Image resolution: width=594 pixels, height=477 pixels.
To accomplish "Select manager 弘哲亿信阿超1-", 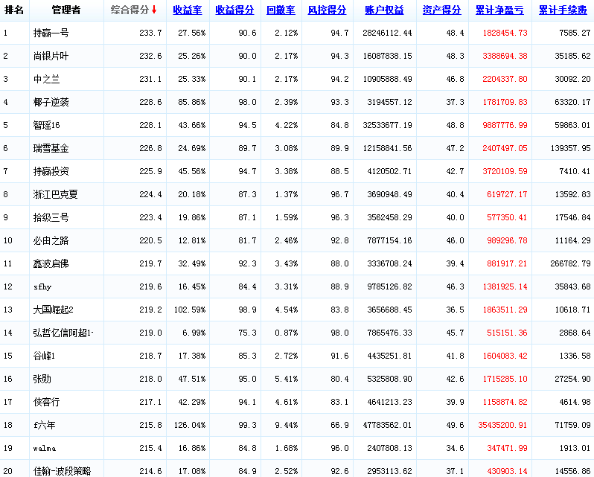I will click(x=63, y=333).
